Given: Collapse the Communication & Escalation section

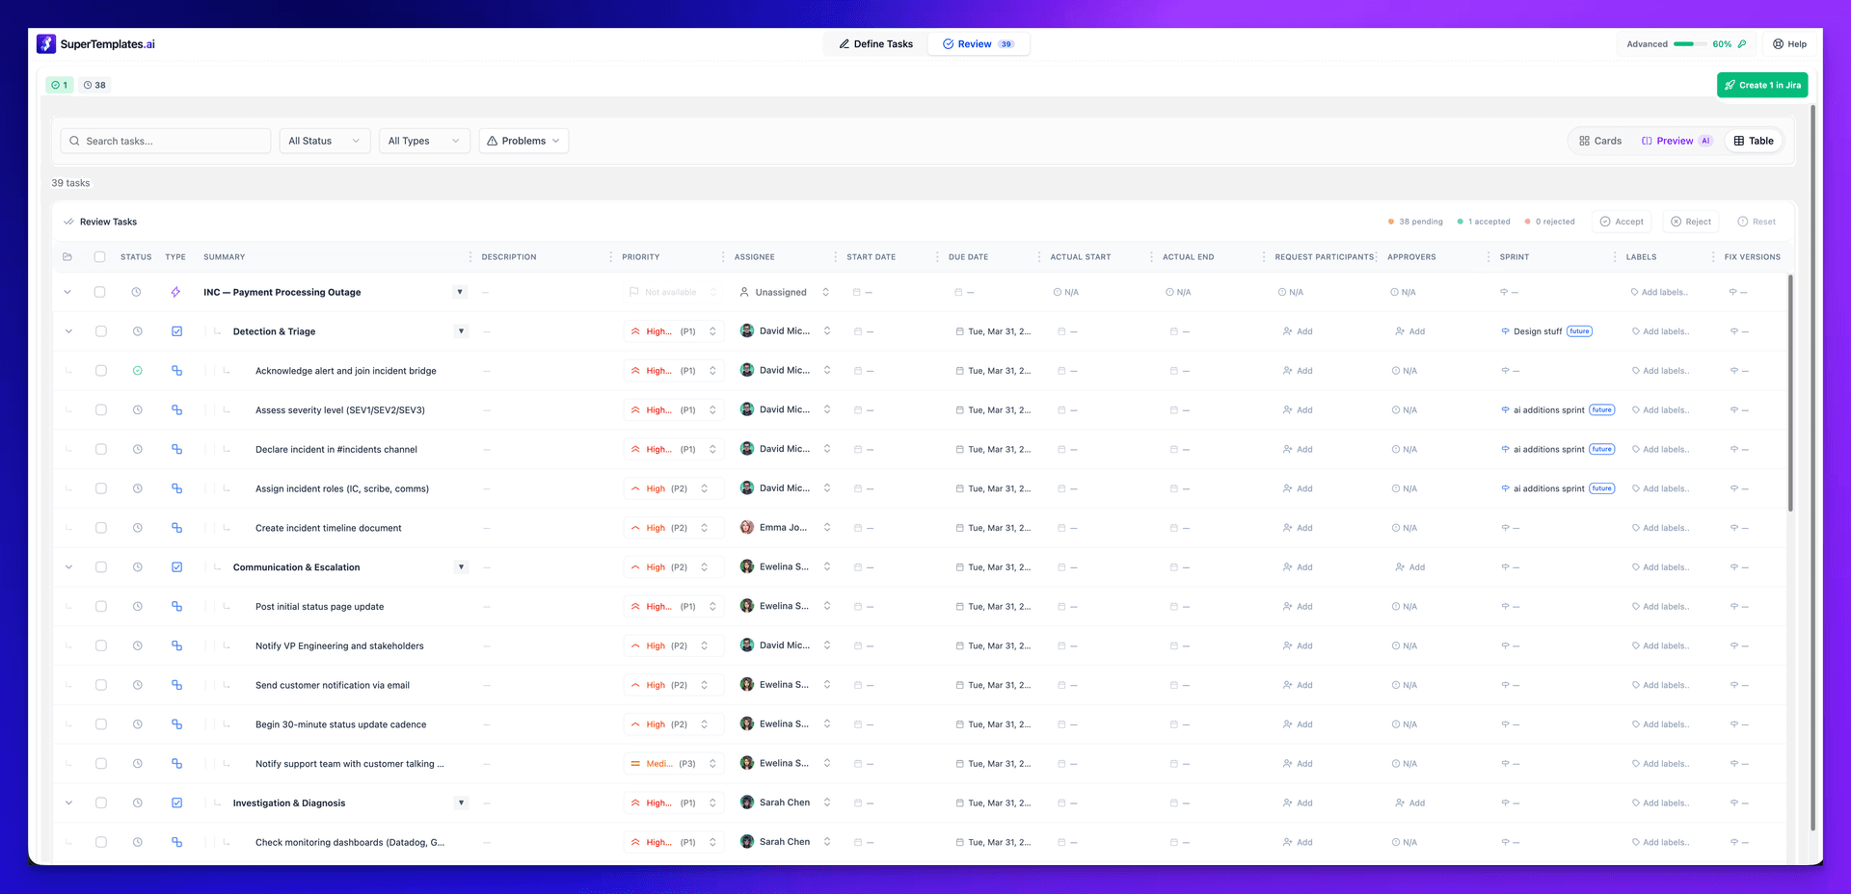Looking at the screenshot, I should (x=68, y=567).
